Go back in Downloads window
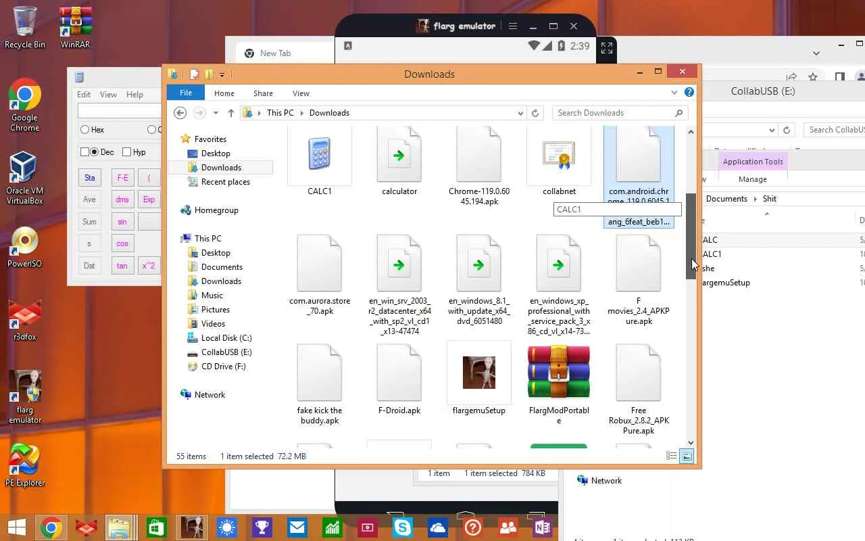This screenshot has height=541, width=865. pyautogui.click(x=180, y=113)
